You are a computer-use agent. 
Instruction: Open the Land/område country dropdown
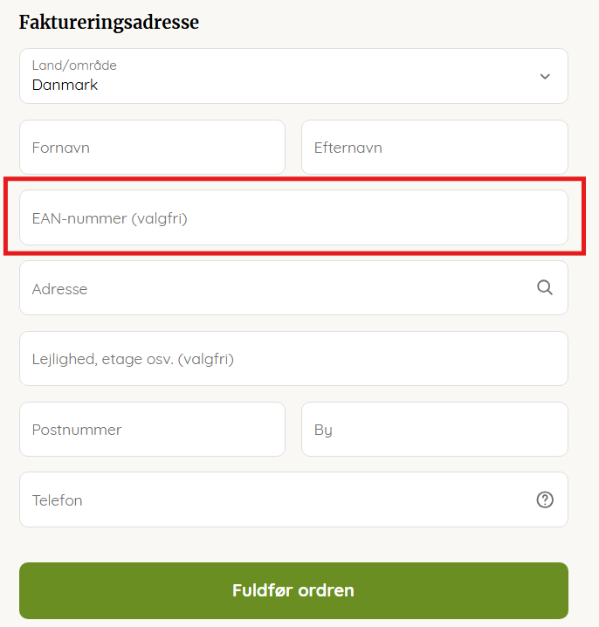pos(293,76)
